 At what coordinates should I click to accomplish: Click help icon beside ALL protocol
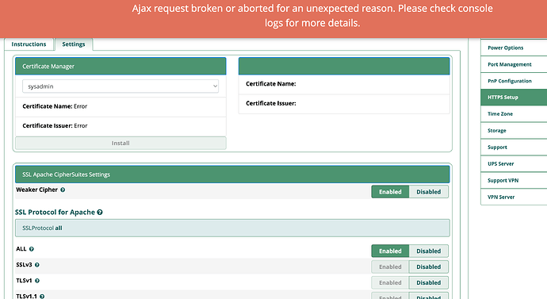(x=32, y=249)
